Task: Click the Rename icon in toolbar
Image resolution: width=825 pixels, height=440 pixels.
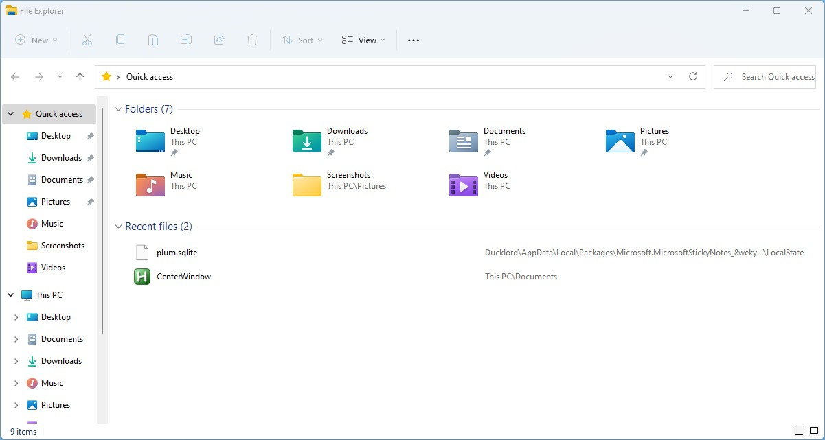Action: (x=186, y=40)
